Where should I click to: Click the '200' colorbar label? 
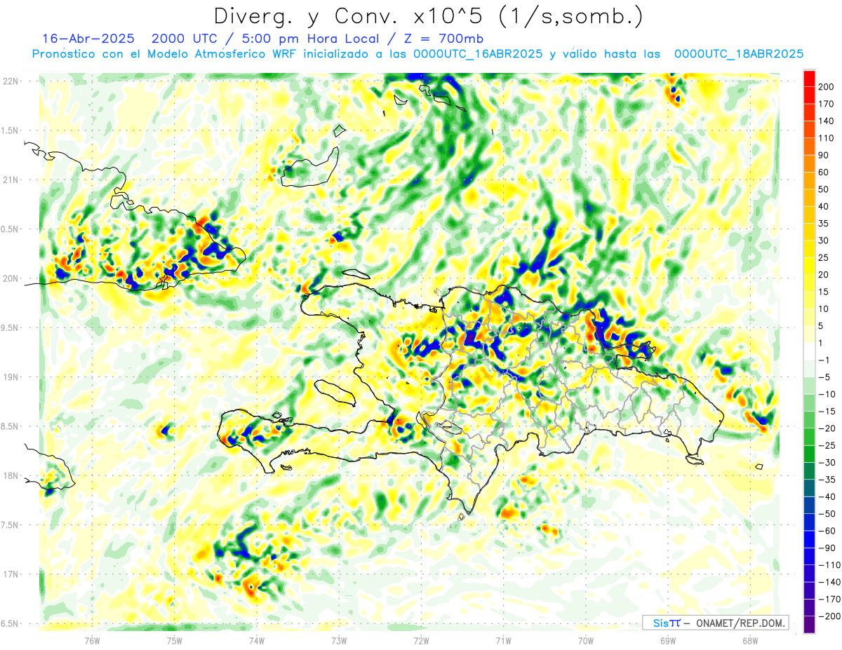pos(827,87)
